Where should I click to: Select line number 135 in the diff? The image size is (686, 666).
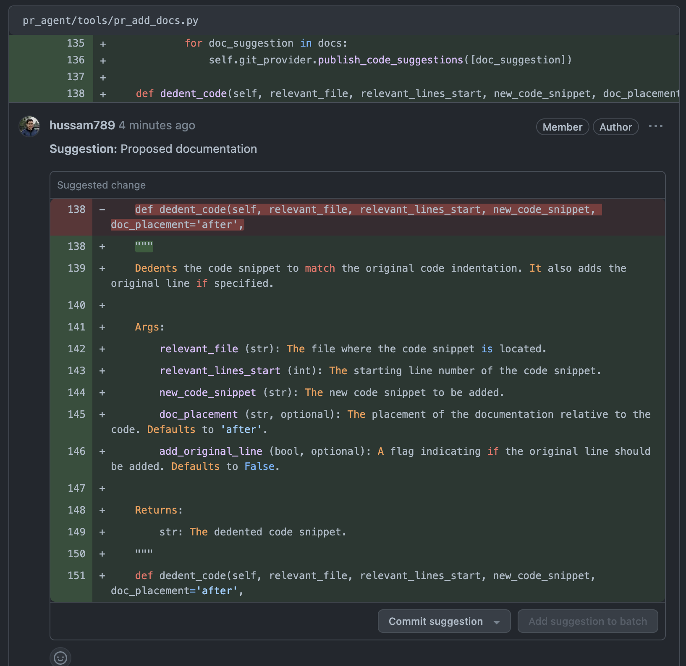[76, 43]
